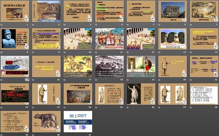Select slide 11 with the bearded speaker crowd cartoon
This screenshot has width=219, height=136.
pos(110,39)
